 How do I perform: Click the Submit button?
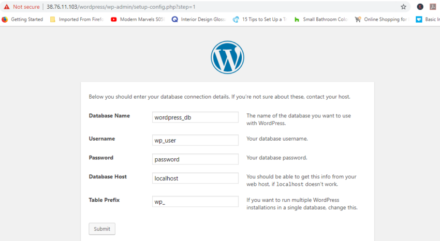pos(102,229)
